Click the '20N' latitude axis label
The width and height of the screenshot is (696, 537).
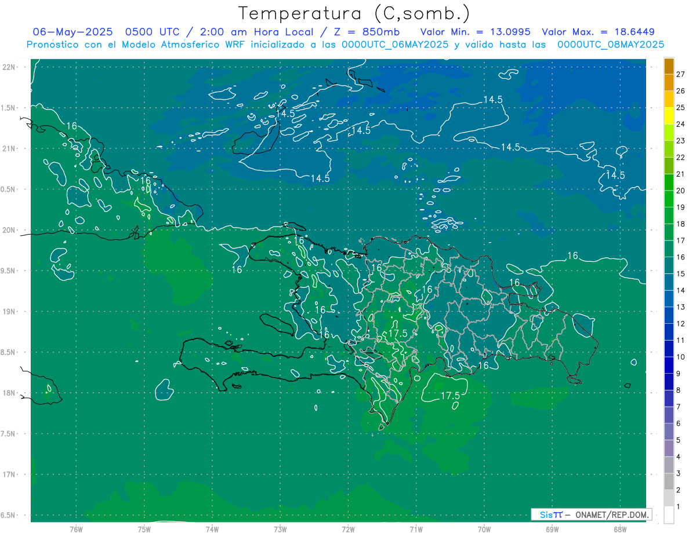point(9,230)
